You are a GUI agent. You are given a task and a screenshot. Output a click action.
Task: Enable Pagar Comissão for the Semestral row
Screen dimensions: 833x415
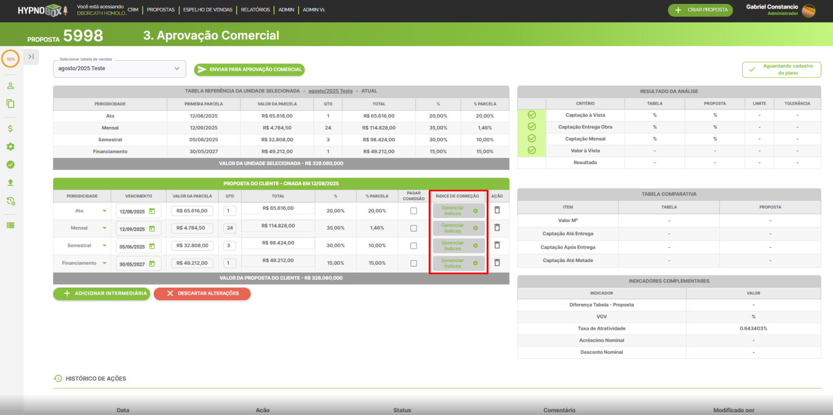point(414,246)
